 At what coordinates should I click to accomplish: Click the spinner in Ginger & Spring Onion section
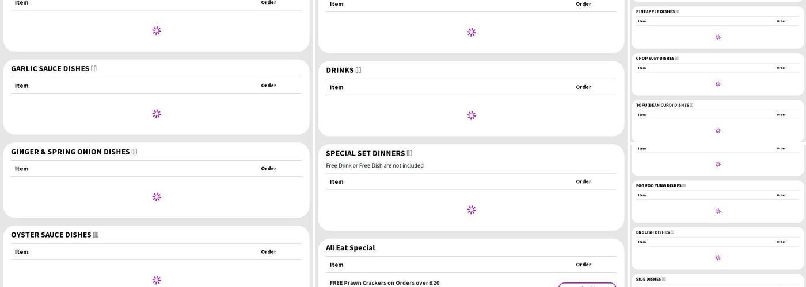point(157,197)
